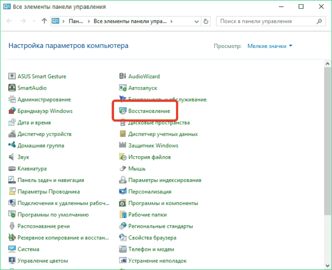Screen dimensions: 332x270
Task: Click the Система monitor icon
Action: click(x=12, y=249)
